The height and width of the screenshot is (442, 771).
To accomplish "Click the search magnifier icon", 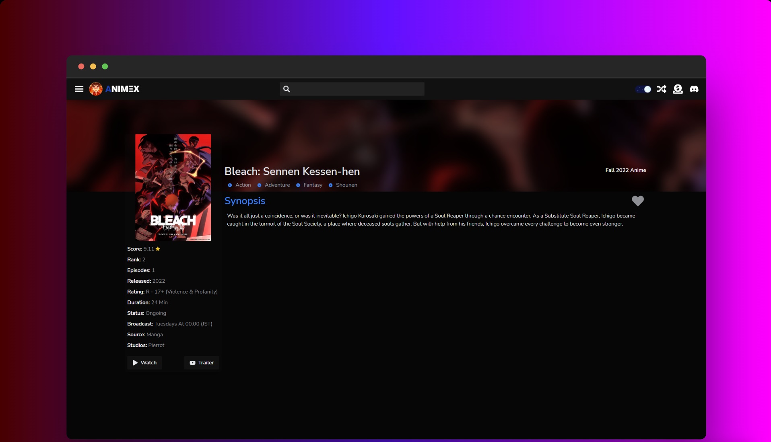I will [x=287, y=89].
